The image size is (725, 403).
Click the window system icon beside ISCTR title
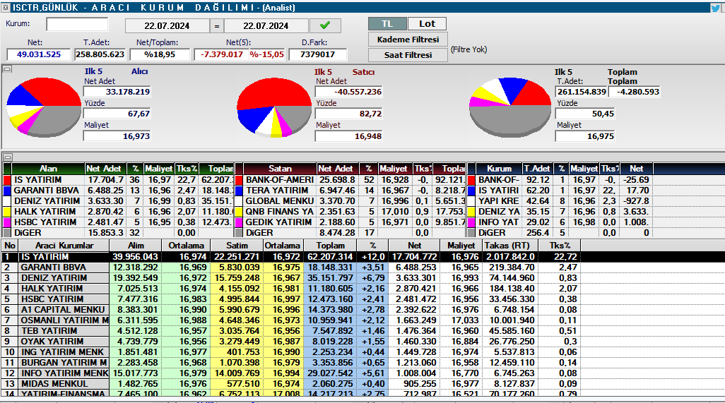click(x=5, y=7)
